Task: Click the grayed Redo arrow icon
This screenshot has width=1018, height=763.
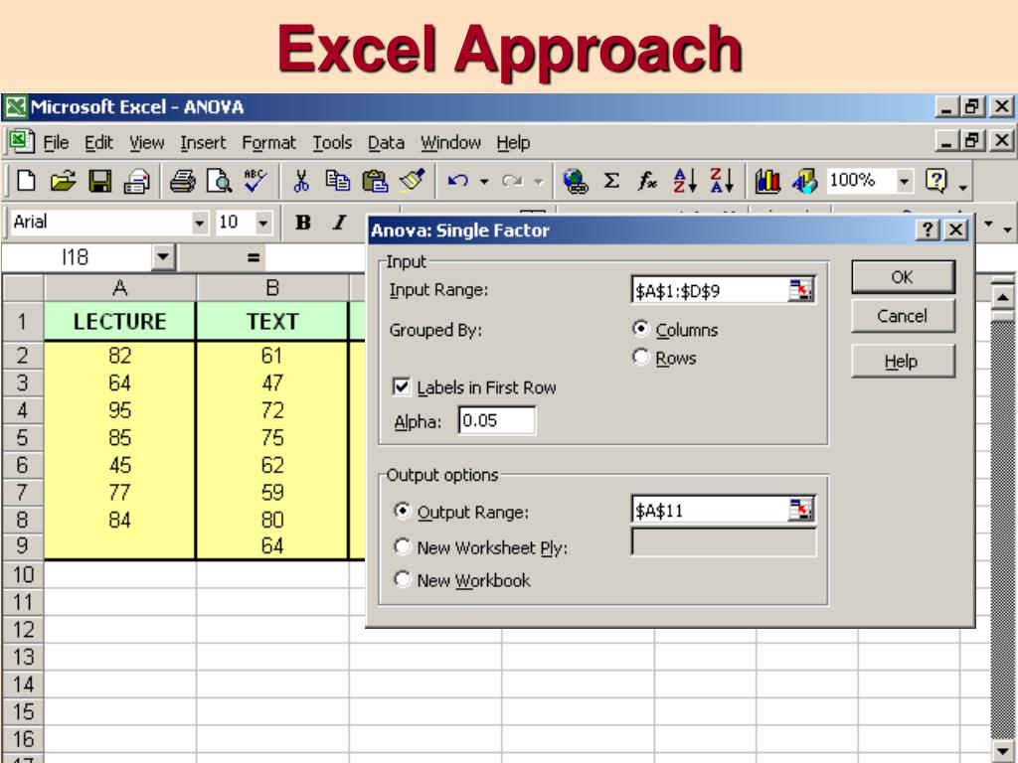Action: click(512, 181)
